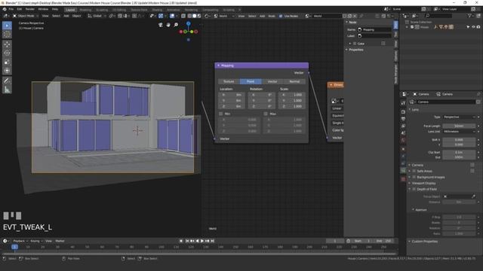Open the Window menu
This screenshot has height=271, width=483.
(43, 9)
